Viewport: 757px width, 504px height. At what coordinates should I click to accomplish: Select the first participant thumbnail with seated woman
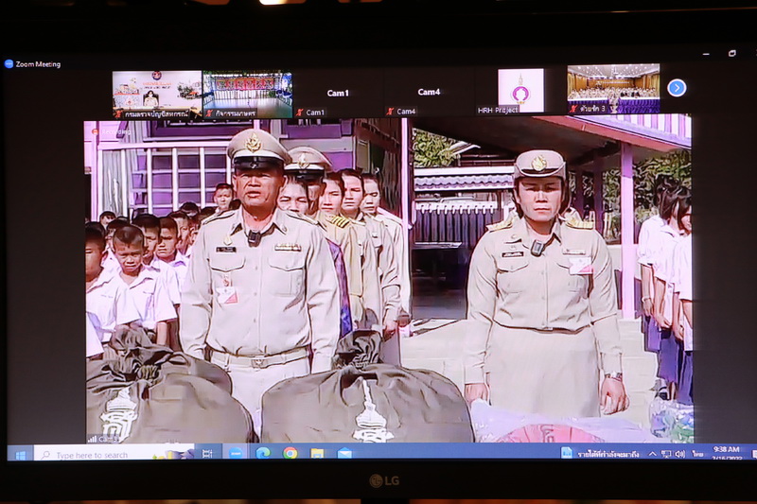tap(156, 95)
